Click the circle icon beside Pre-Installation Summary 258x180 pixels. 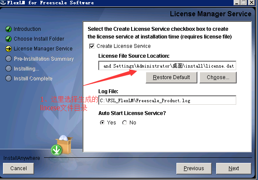tap(9, 59)
